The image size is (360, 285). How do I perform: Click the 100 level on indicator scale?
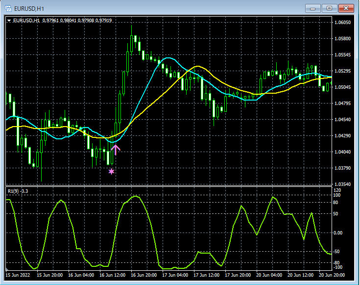click(336, 195)
